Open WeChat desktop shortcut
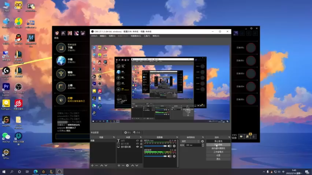Image resolution: width=312 pixels, height=175 pixels. (x=6, y=138)
